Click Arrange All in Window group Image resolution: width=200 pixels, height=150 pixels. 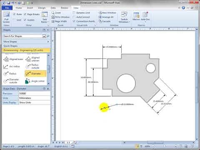106,17
